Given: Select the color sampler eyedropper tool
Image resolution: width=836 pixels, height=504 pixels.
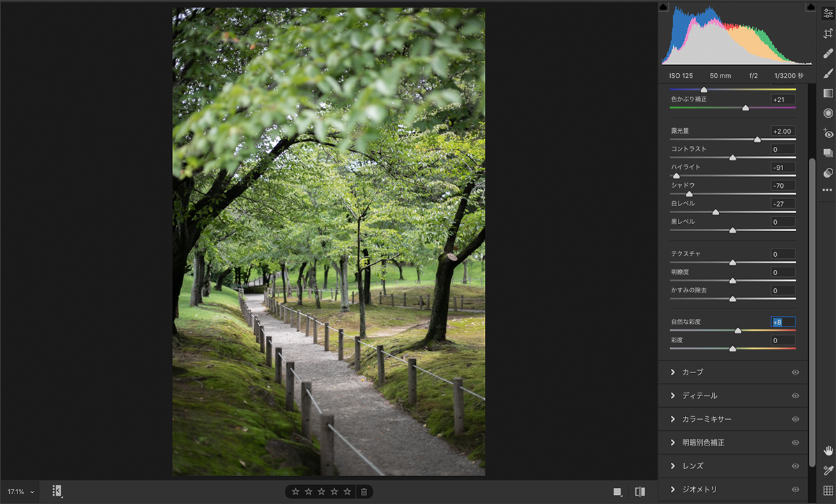Looking at the screenshot, I should 828,471.
